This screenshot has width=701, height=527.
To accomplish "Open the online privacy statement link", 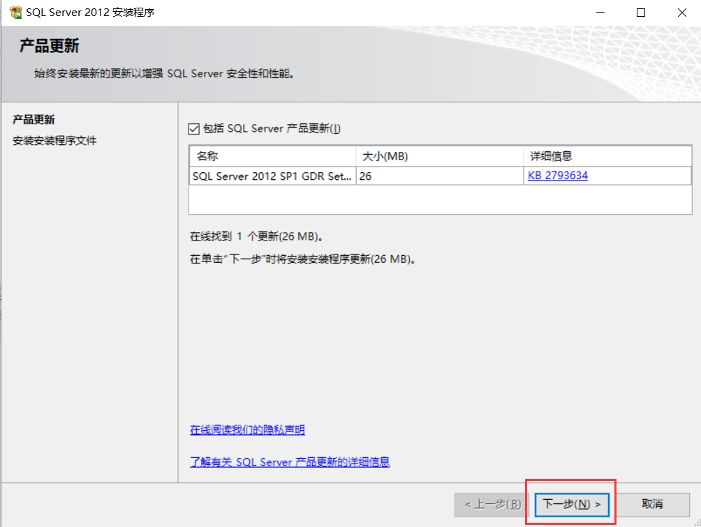I will click(247, 429).
